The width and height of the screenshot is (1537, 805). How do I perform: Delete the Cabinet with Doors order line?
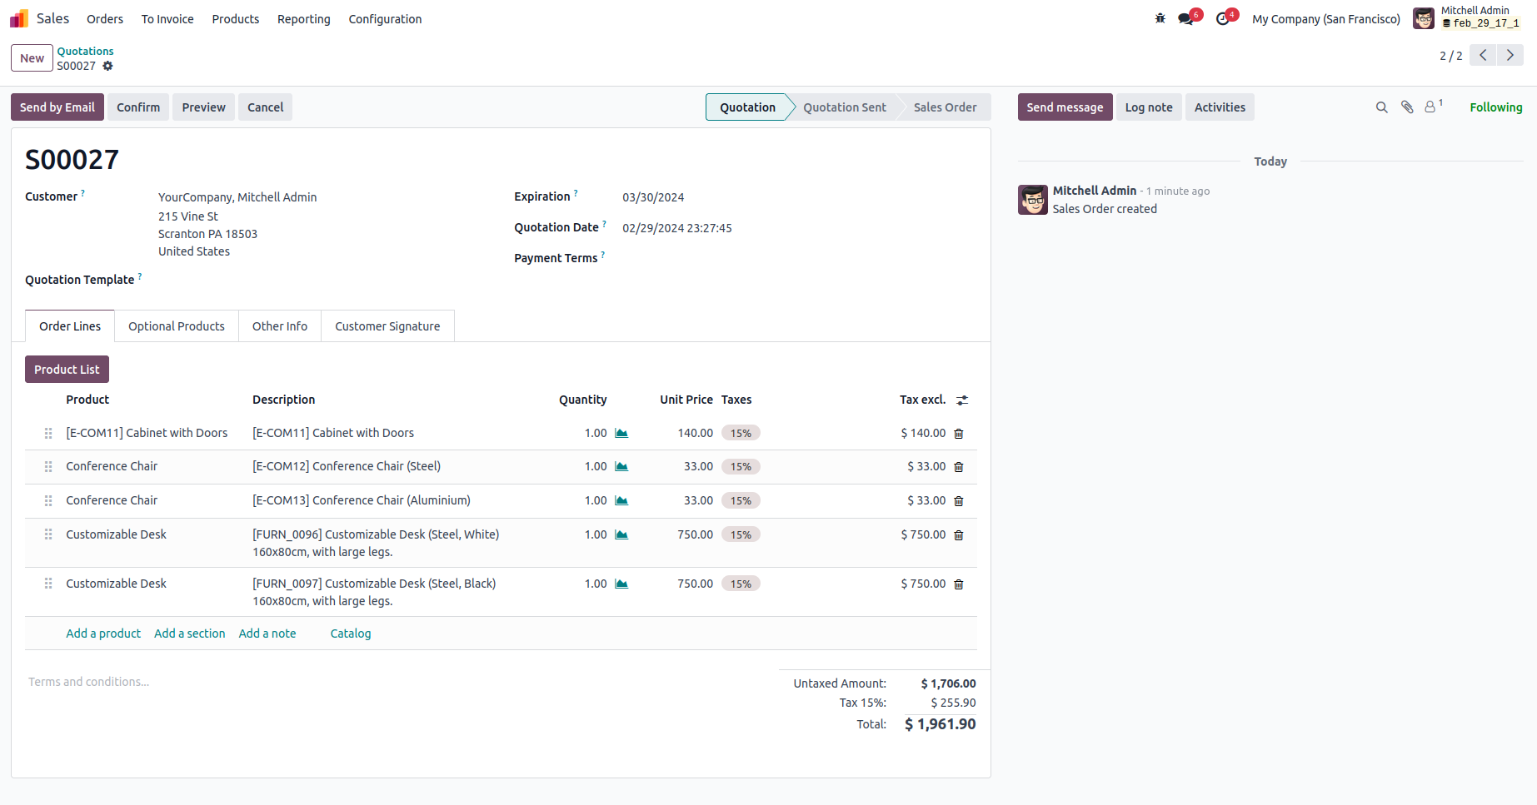tap(959, 434)
